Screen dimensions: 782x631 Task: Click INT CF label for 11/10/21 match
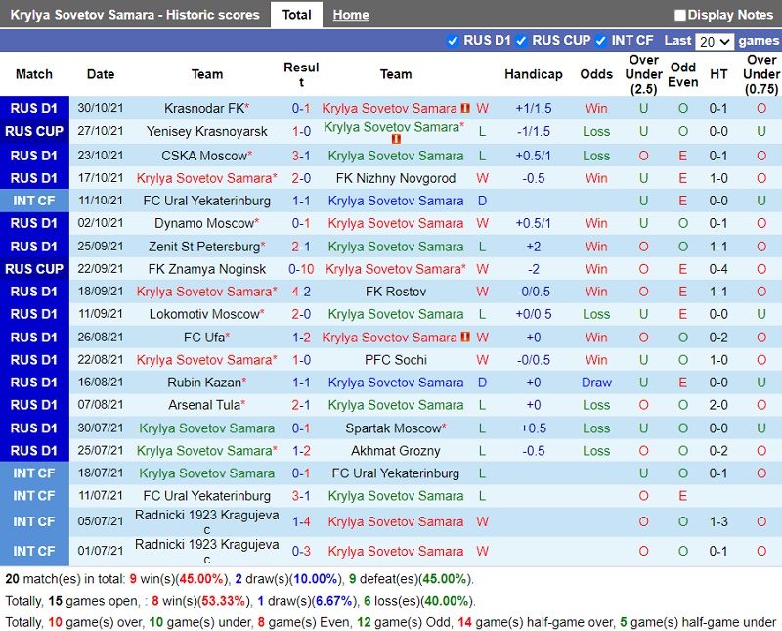point(34,201)
